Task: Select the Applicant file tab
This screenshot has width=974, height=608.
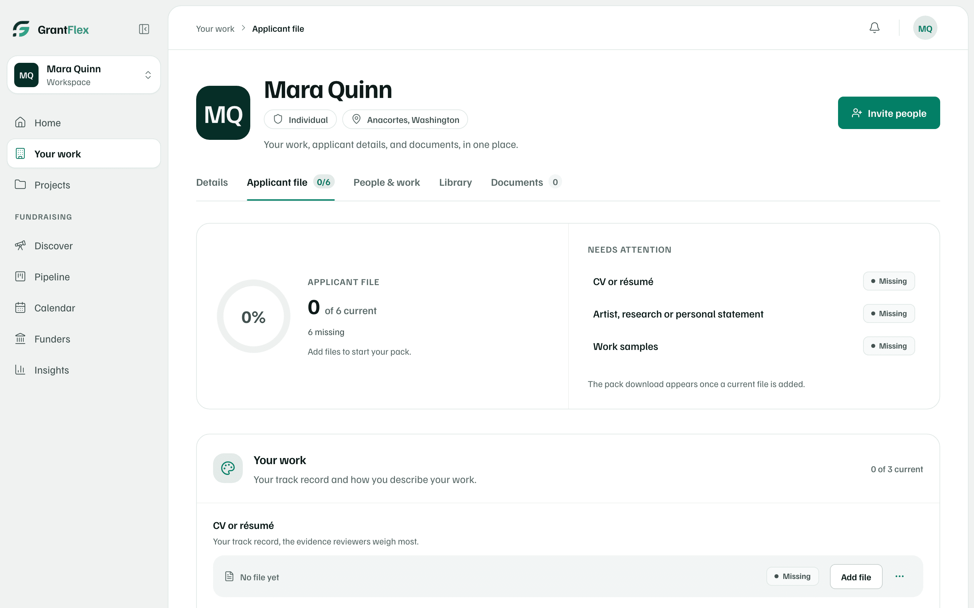Action: tap(291, 182)
